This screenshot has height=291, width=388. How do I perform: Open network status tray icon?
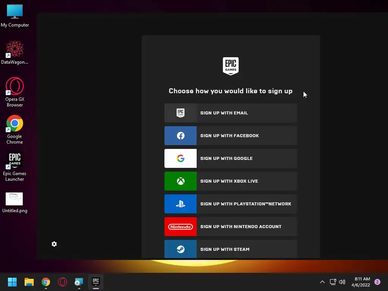tap(333, 282)
